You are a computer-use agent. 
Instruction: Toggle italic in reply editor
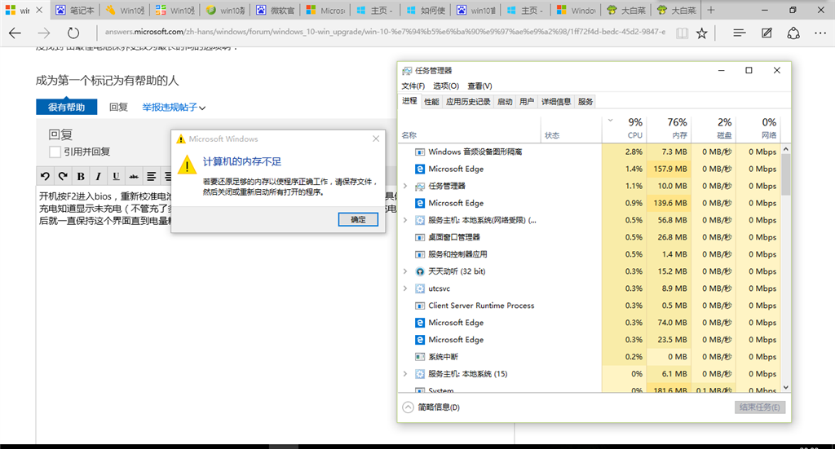pyautogui.click(x=98, y=176)
